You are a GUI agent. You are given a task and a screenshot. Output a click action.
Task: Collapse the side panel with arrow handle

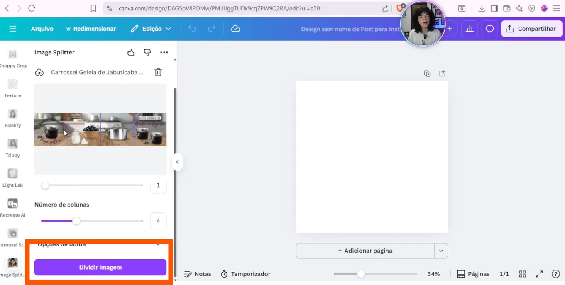tap(177, 162)
